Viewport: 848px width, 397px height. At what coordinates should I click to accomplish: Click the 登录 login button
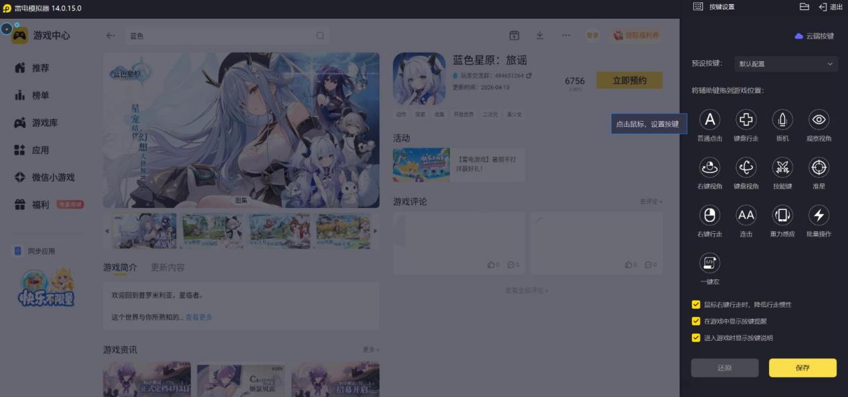click(592, 35)
